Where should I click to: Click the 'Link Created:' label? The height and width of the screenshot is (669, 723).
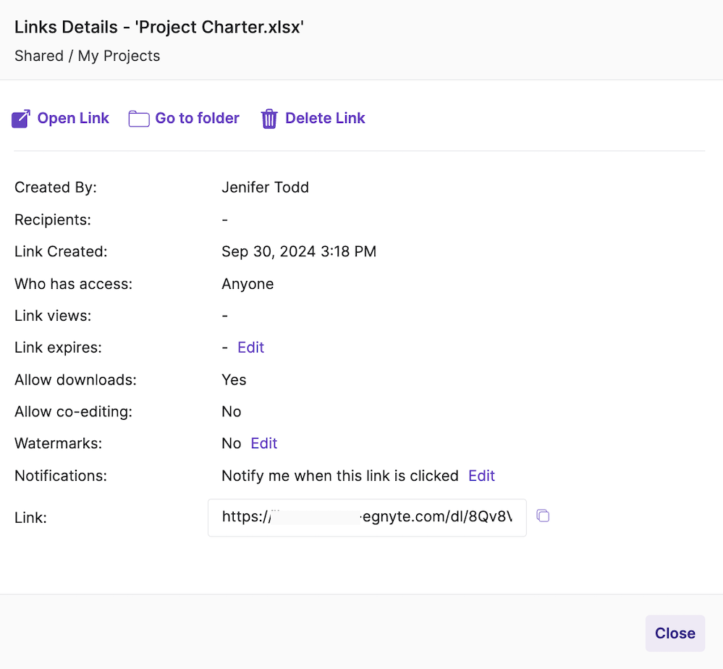pos(61,251)
